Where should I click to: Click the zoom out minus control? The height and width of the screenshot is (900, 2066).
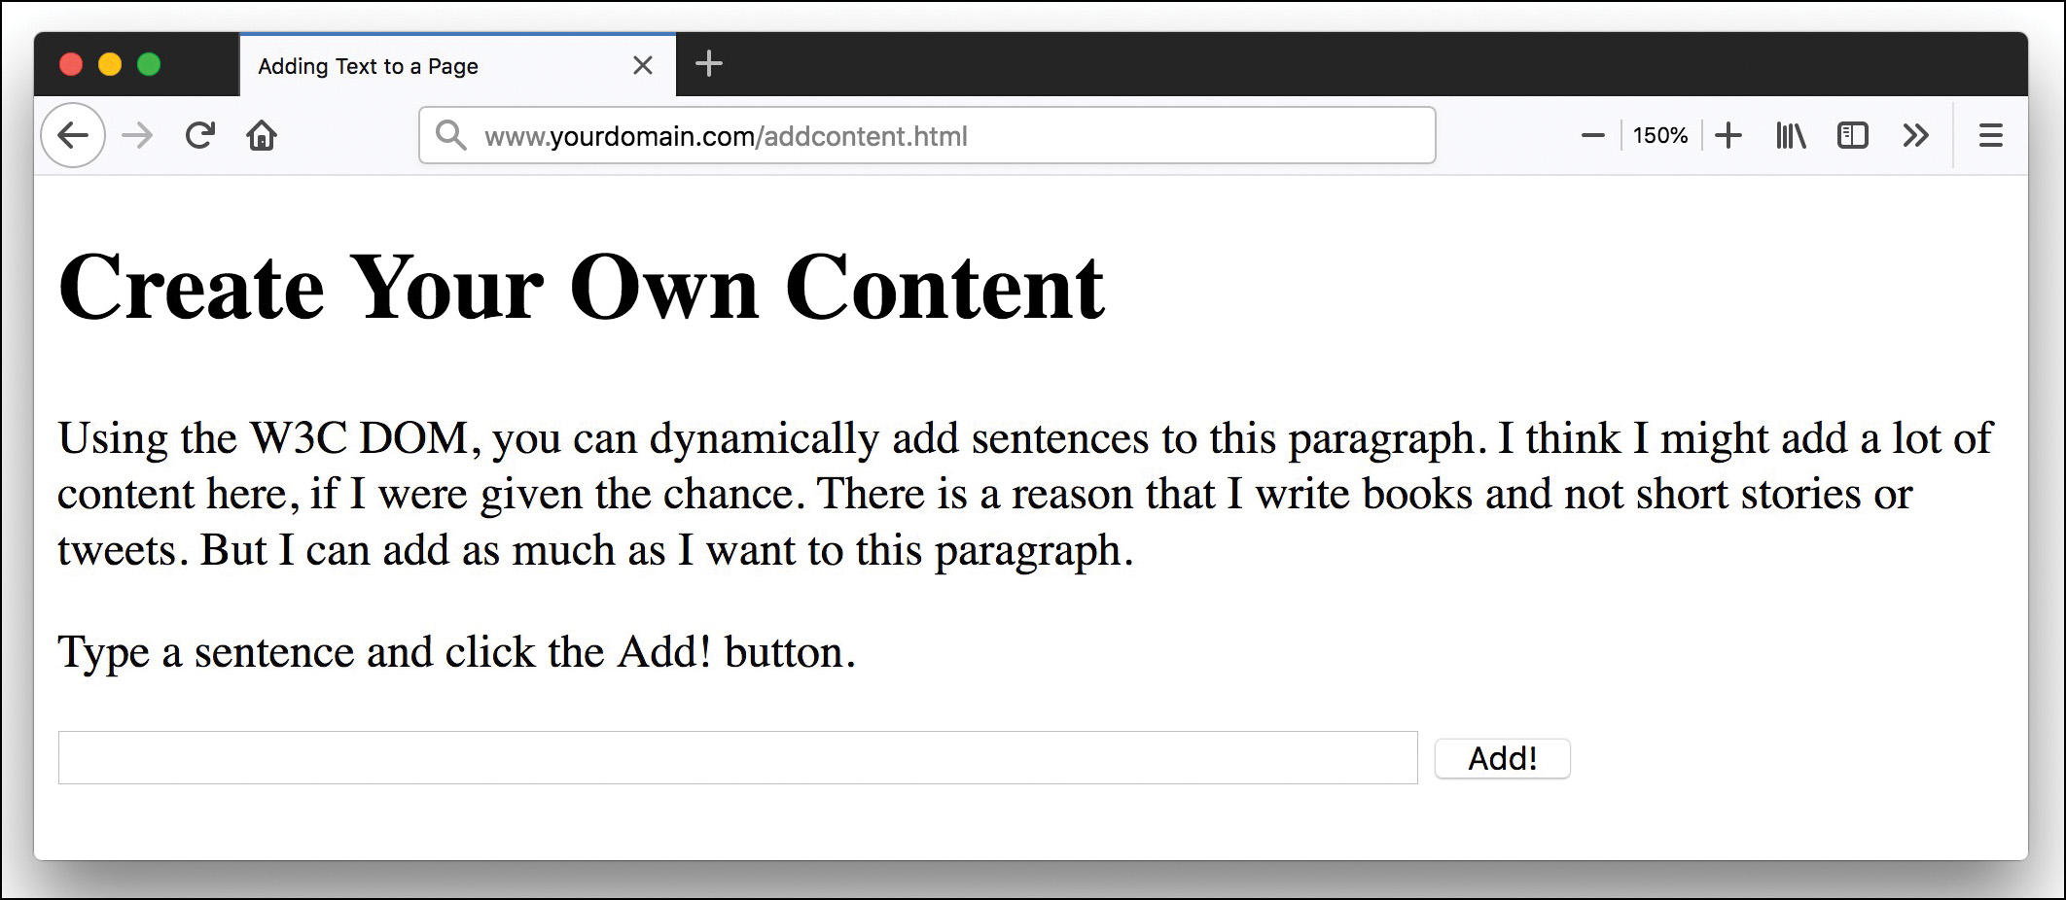[1592, 135]
